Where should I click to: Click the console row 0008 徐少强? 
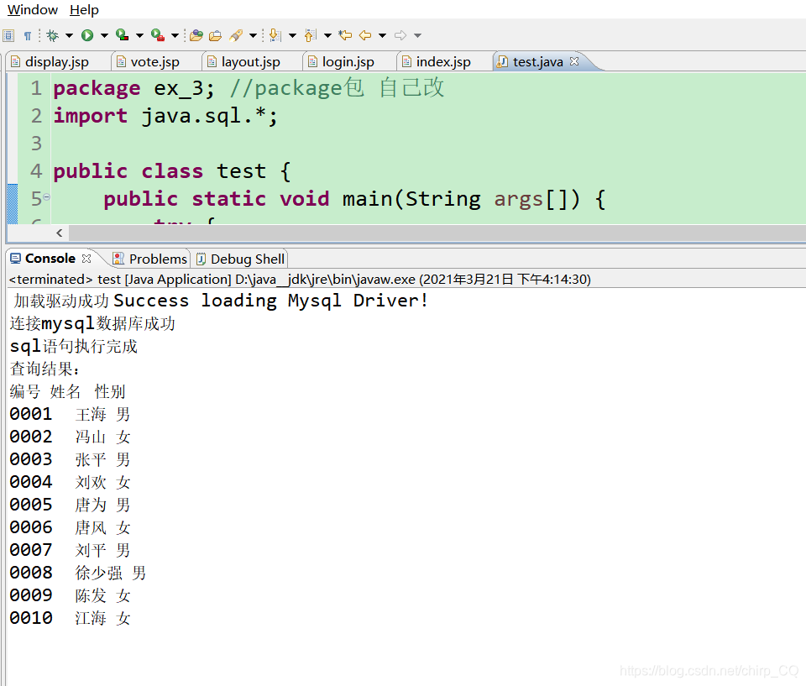pos(77,573)
